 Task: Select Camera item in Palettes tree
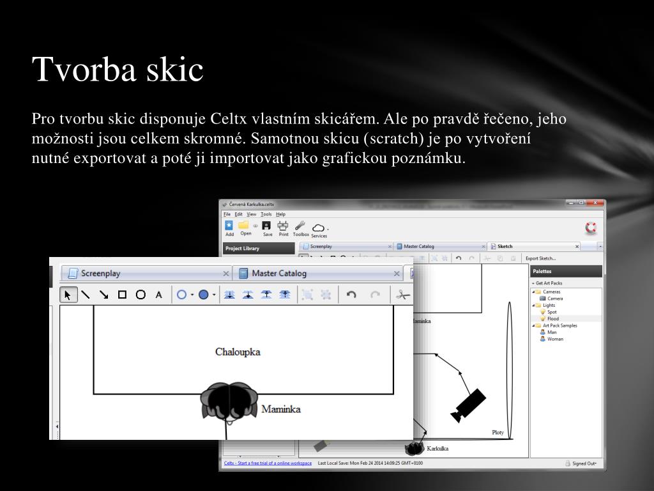pos(555,299)
